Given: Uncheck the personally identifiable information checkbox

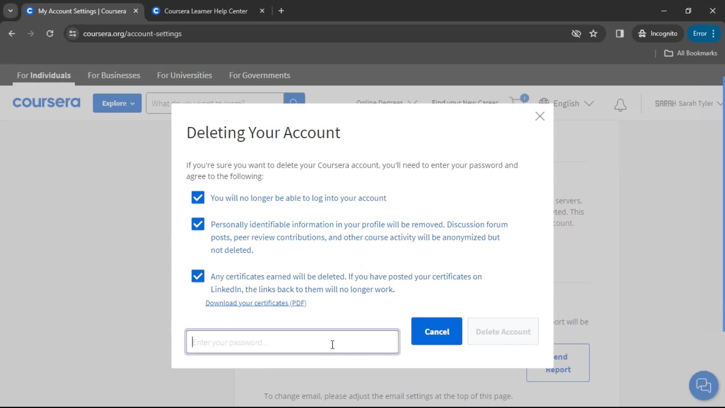Looking at the screenshot, I should tap(198, 224).
